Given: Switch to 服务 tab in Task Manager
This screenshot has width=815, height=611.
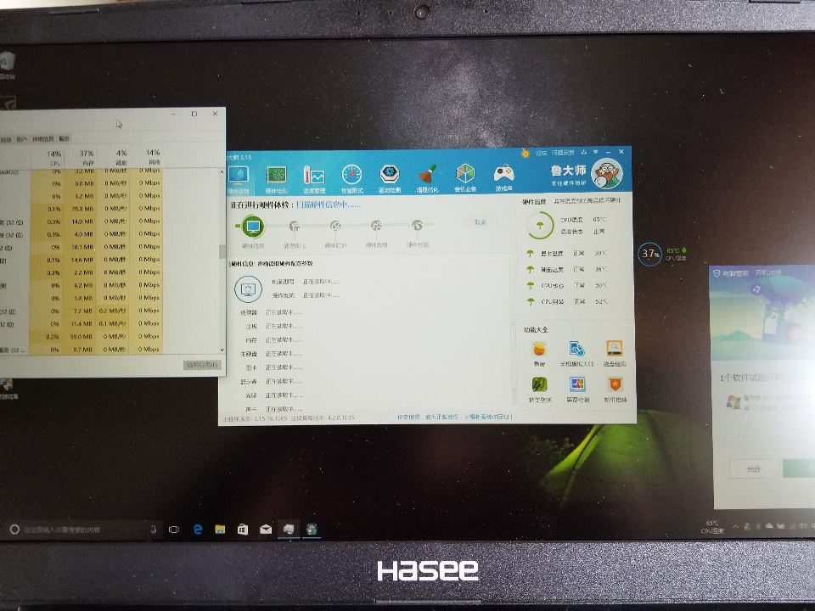Looking at the screenshot, I should (x=64, y=138).
